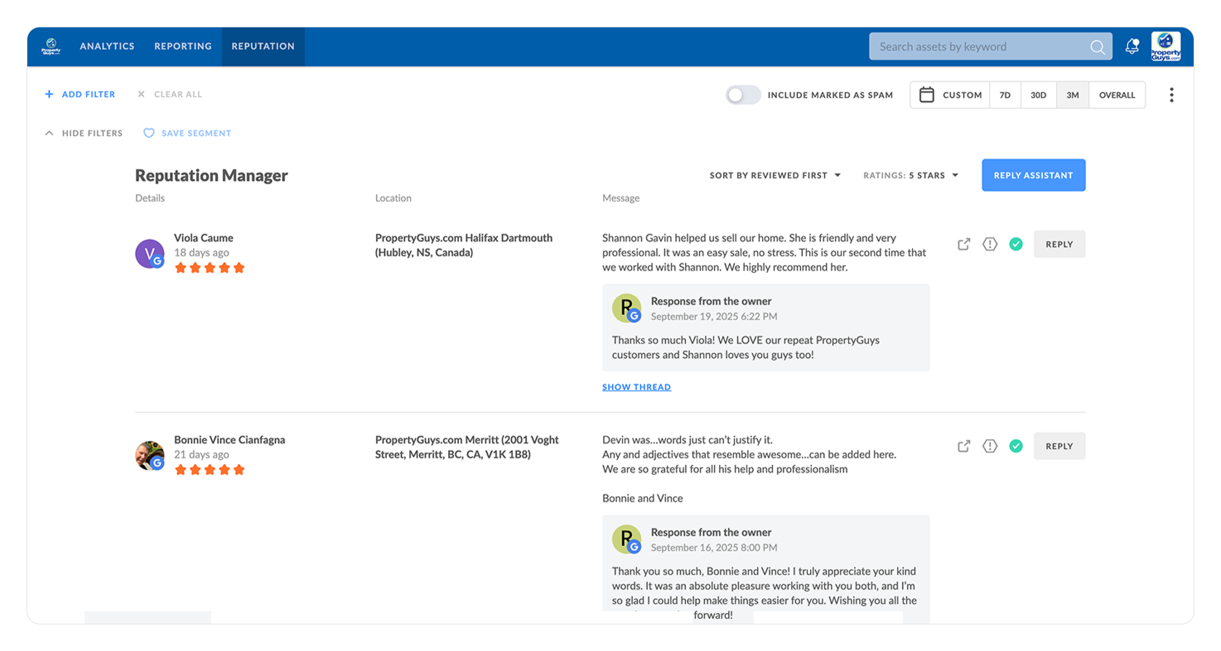Open Sort By Reviewed First dropdown
The image size is (1221, 651).
[775, 175]
